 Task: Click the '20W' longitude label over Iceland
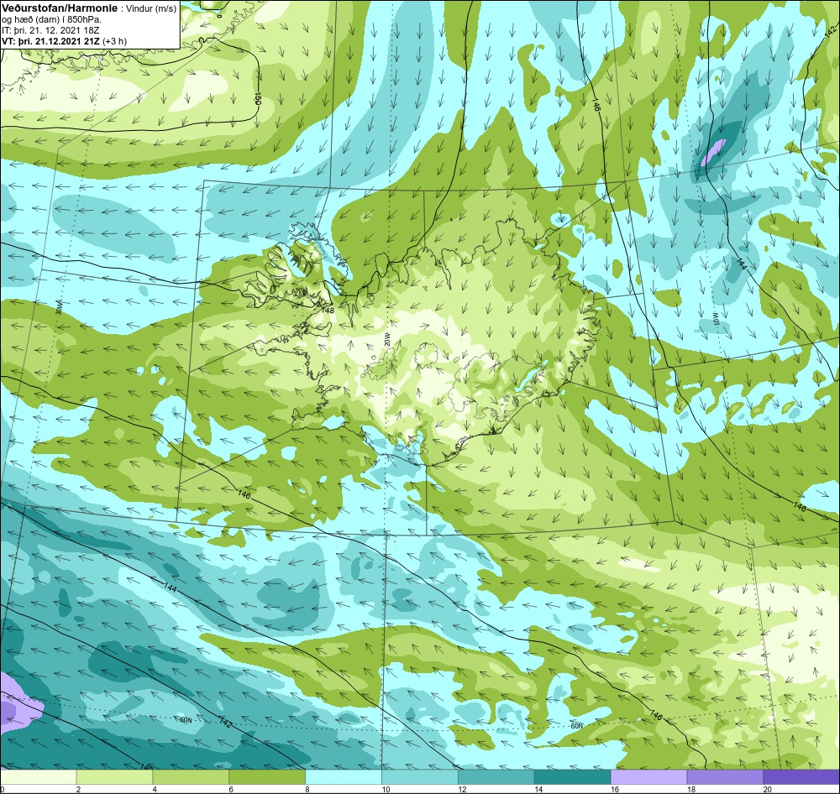tap(386, 339)
